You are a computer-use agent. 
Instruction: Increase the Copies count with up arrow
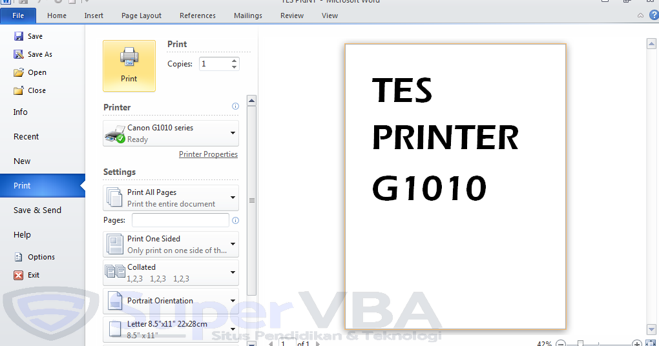234,61
